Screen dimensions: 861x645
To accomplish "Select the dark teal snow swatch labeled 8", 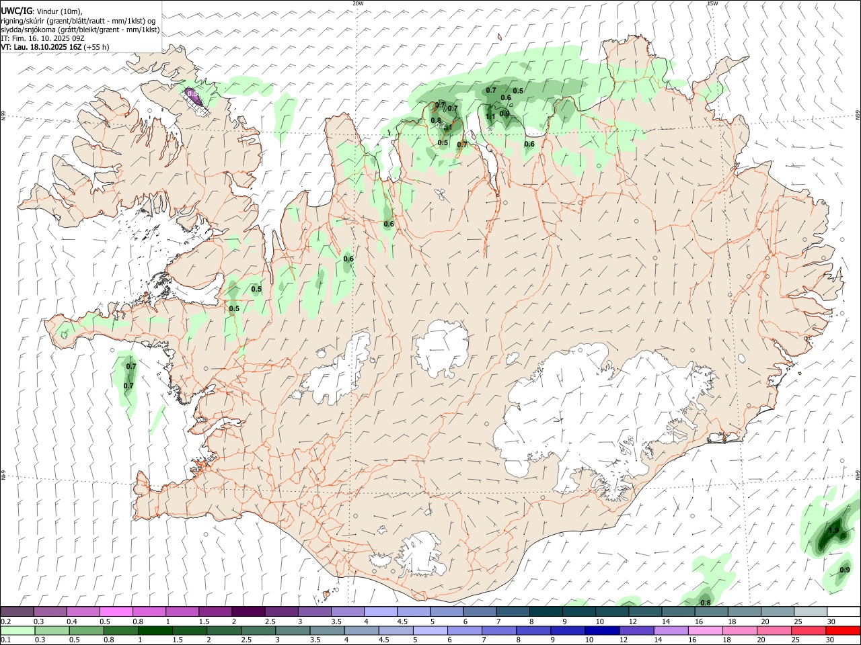I will 546,612.
